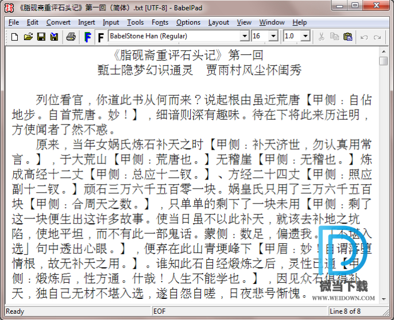Maximize the BabelPad window
The image size is (394, 320).
(x=354, y=6)
